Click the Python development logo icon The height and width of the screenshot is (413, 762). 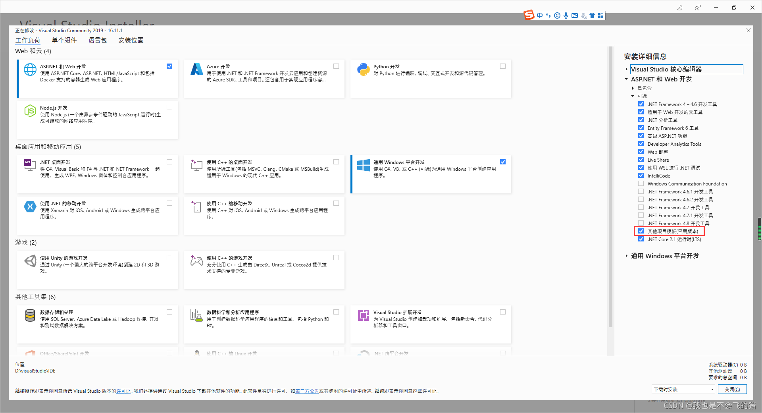tap(364, 69)
